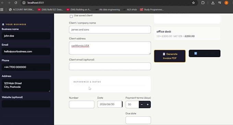Click Generate Invoice PDF button

coord(170,56)
